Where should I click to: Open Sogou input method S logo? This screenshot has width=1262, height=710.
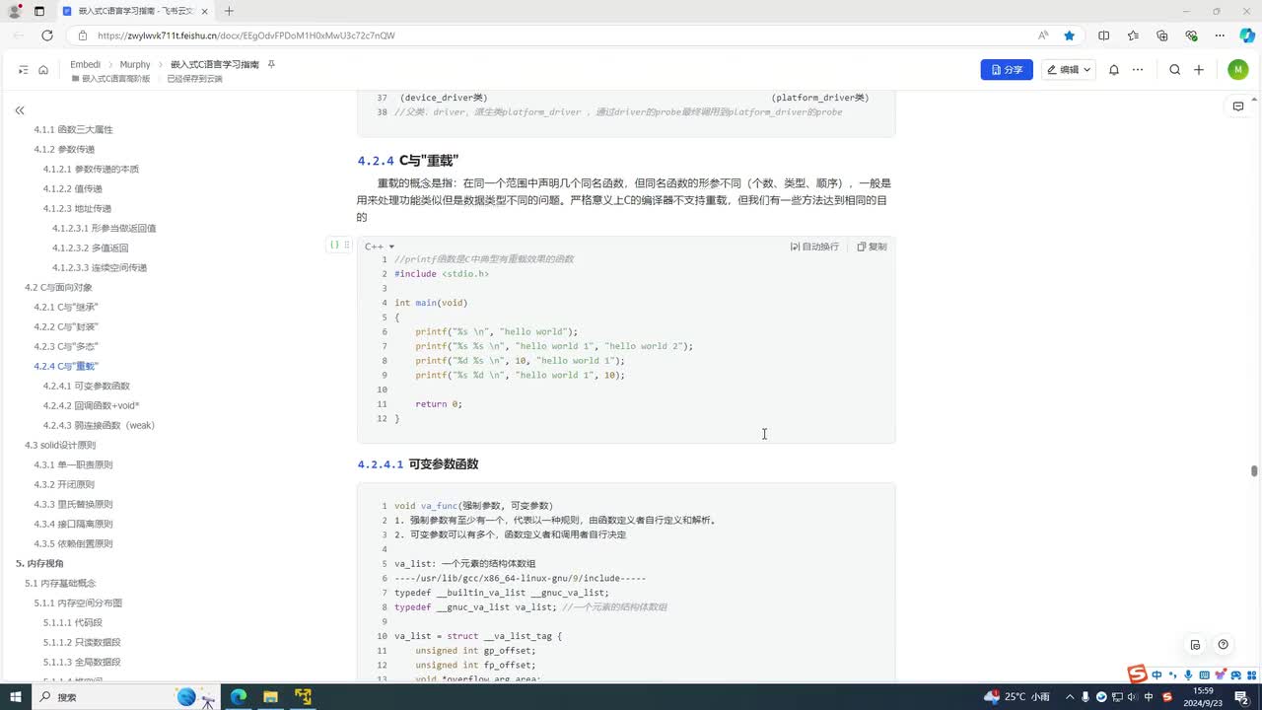(1138, 674)
